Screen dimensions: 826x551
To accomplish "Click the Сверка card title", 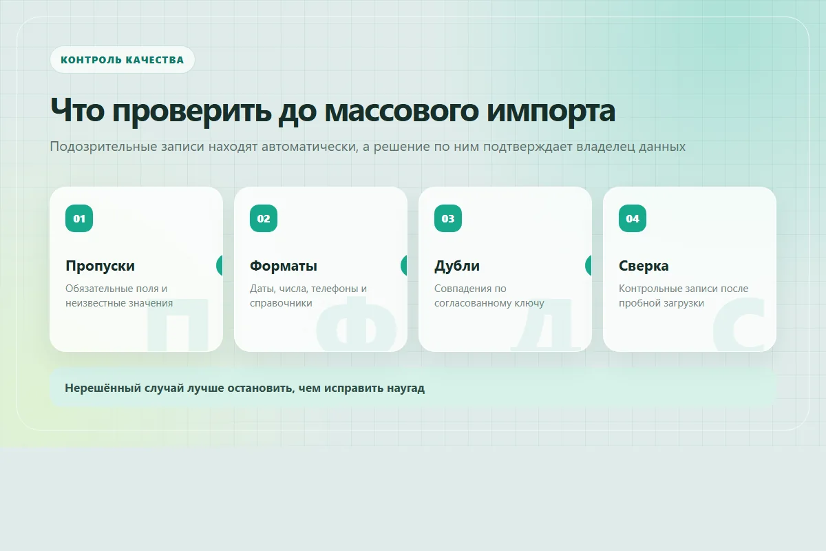I will click(x=644, y=266).
